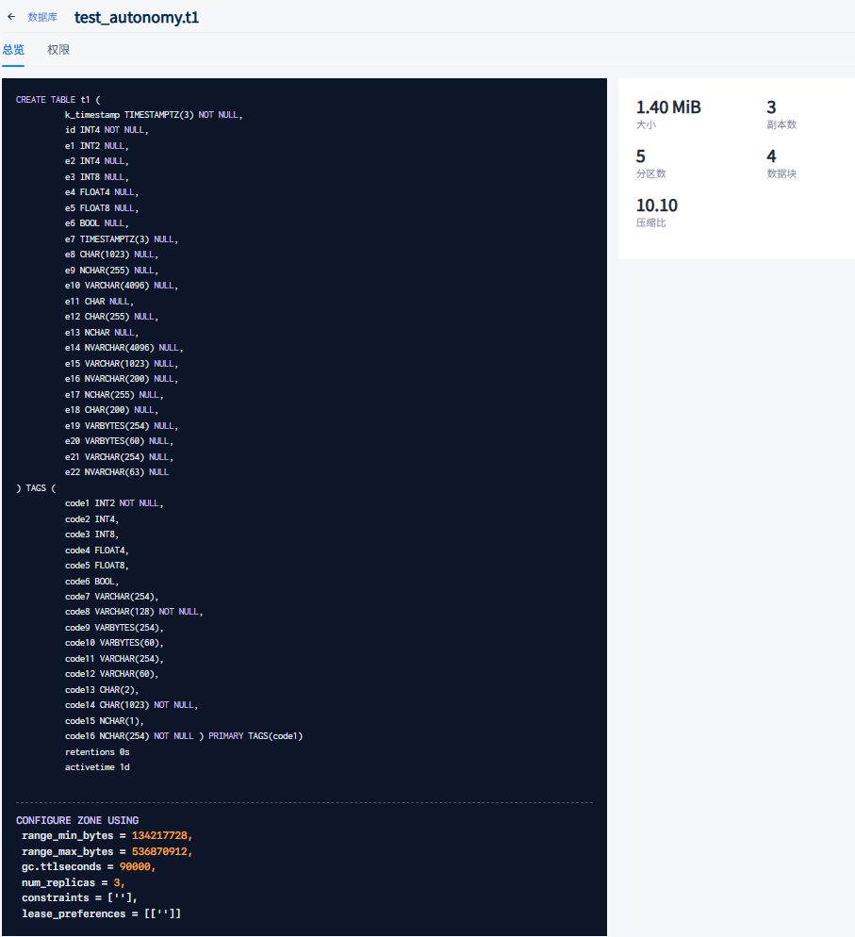Click the 1.40 MiB size value
Viewport: 855px width, 937px height.
668,107
